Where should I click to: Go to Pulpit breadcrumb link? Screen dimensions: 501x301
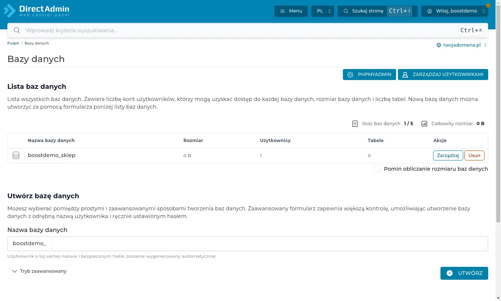pyautogui.click(x=13, y=43)
